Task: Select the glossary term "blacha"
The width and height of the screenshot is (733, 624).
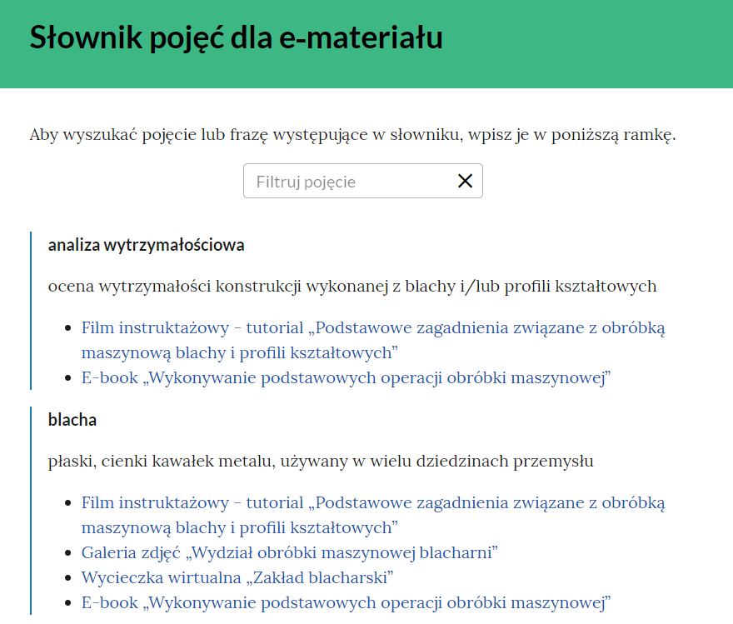Action: pos(72,420)
